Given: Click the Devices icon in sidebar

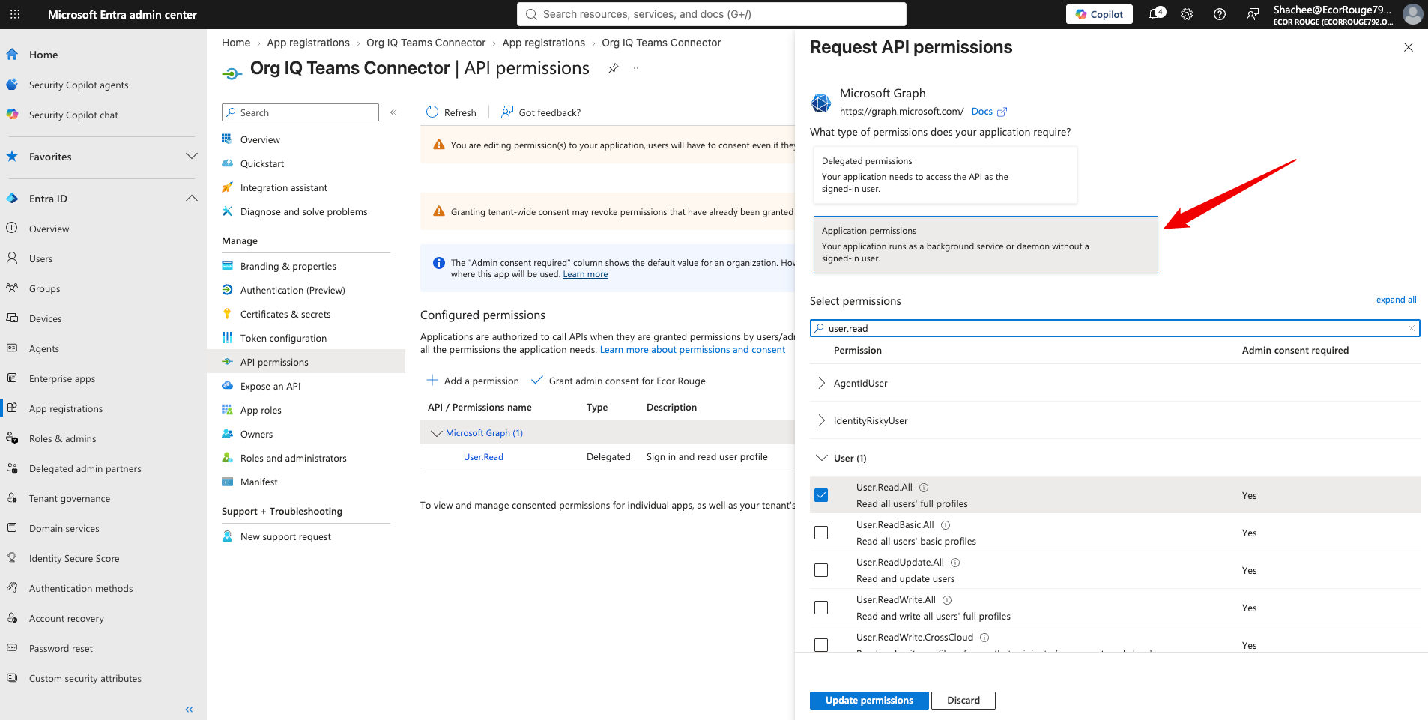Looking at the screenshot, I should coord(12,318).
